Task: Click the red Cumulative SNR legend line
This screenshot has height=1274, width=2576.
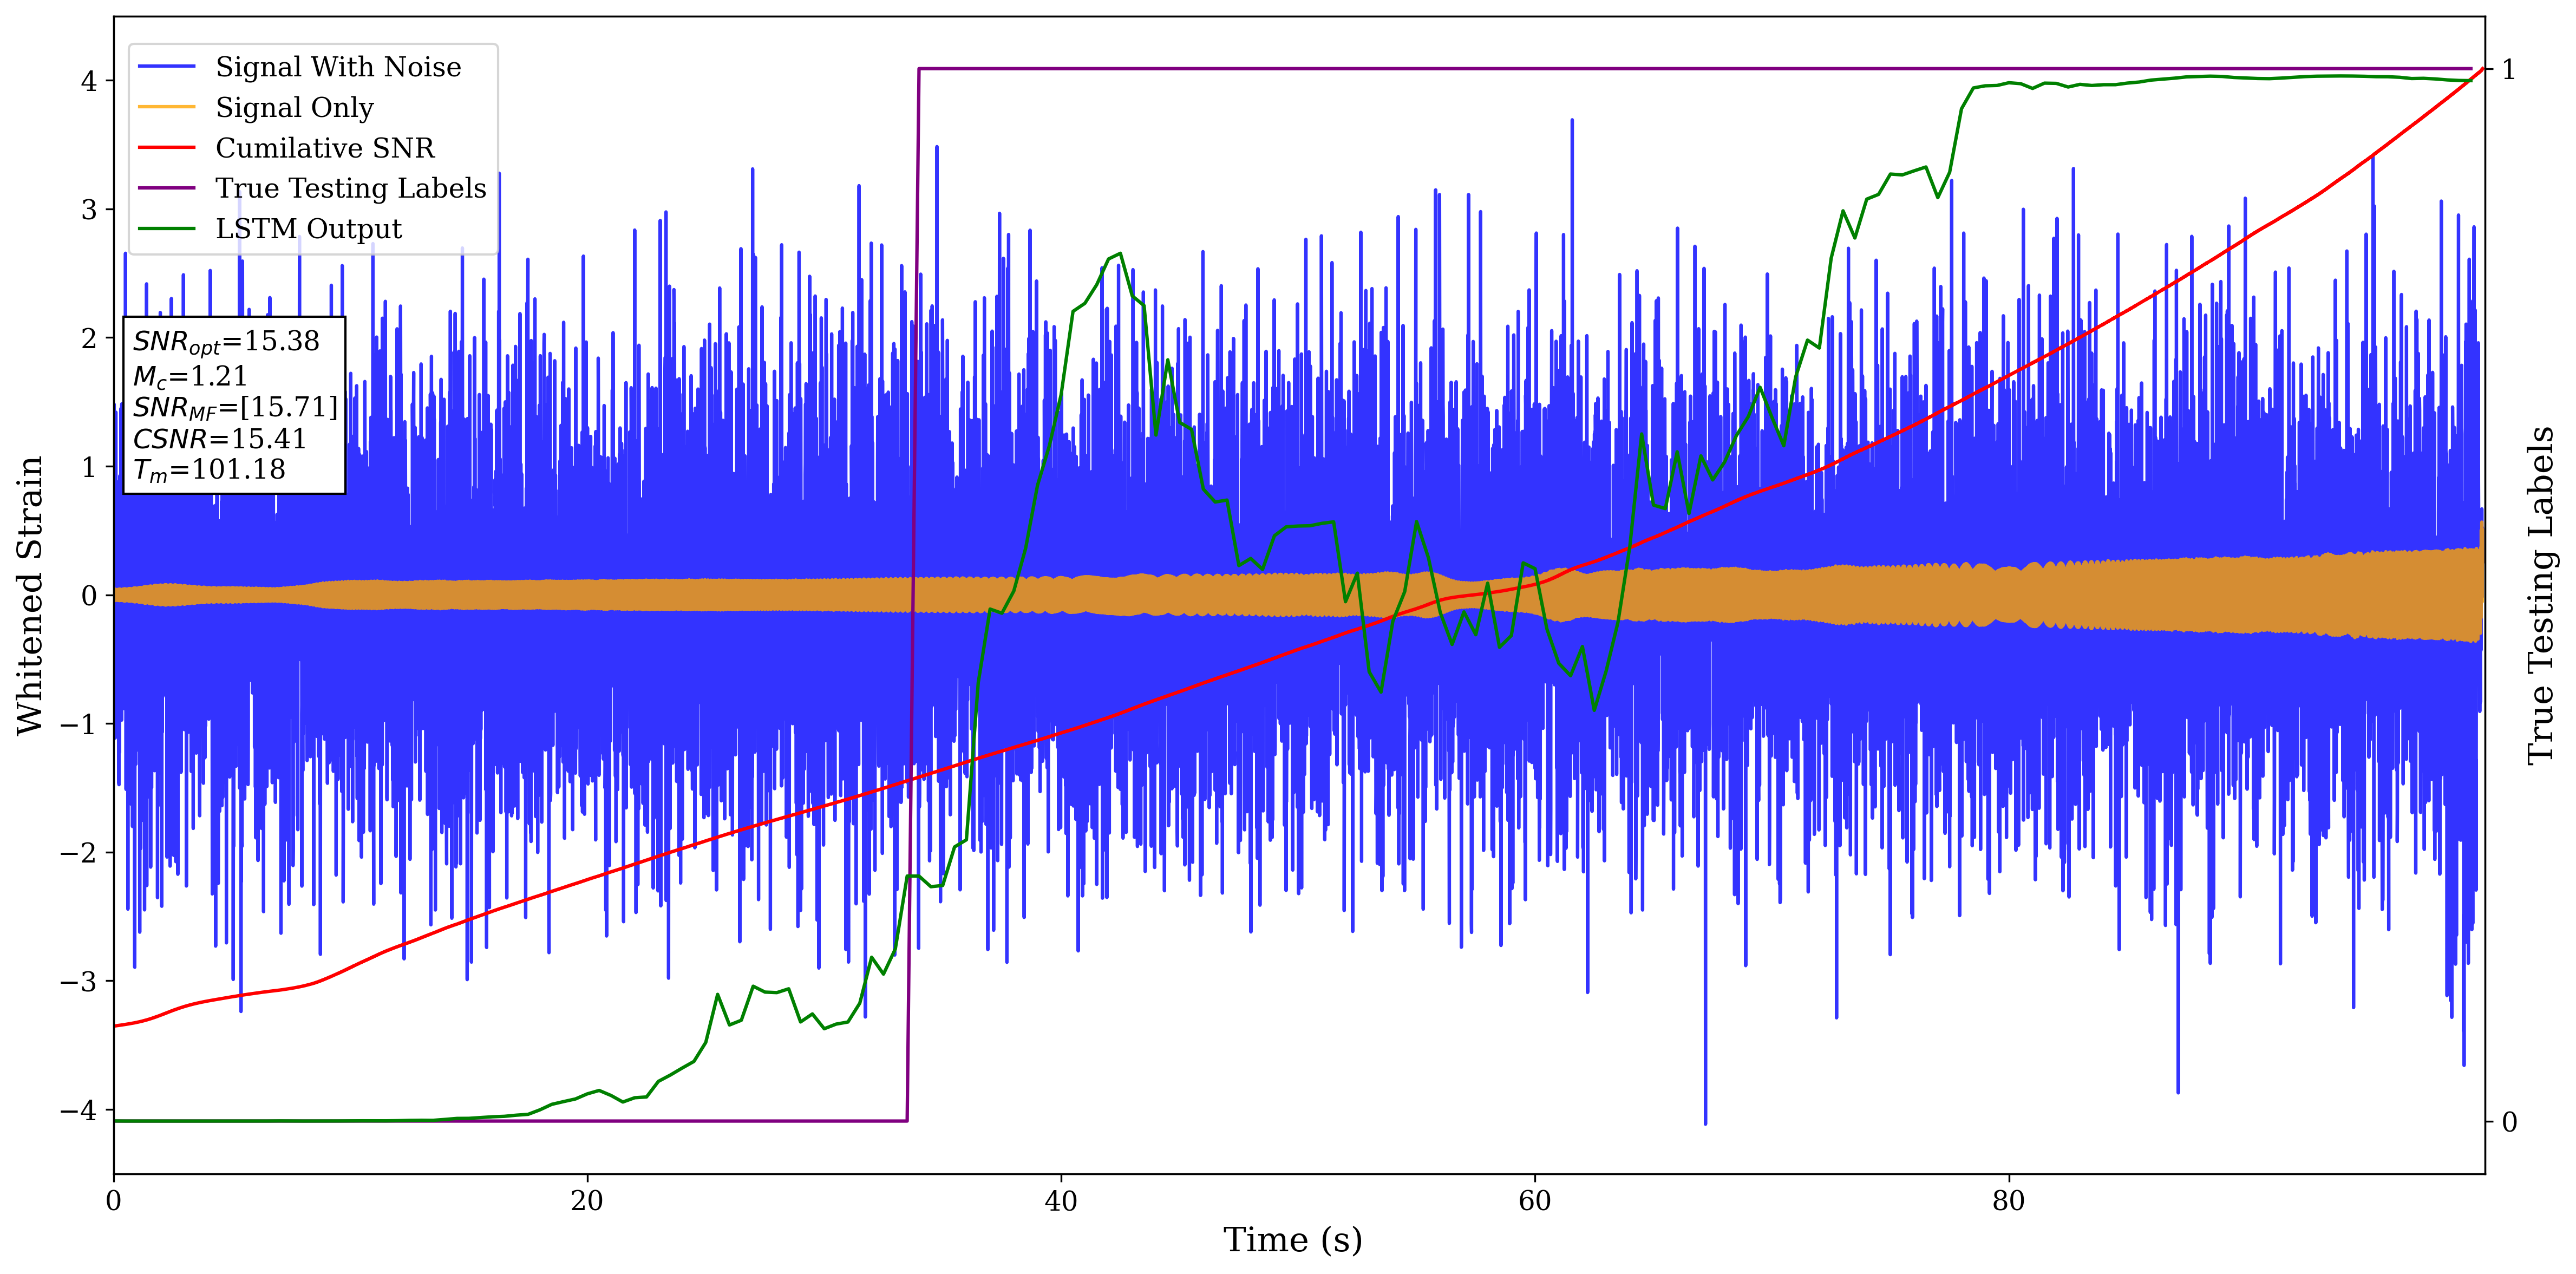Action: (x=166, y=148)
